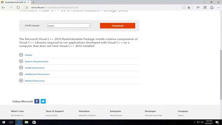Open the System Requirements link
The image size is (222, 125).
click(36, 61)
